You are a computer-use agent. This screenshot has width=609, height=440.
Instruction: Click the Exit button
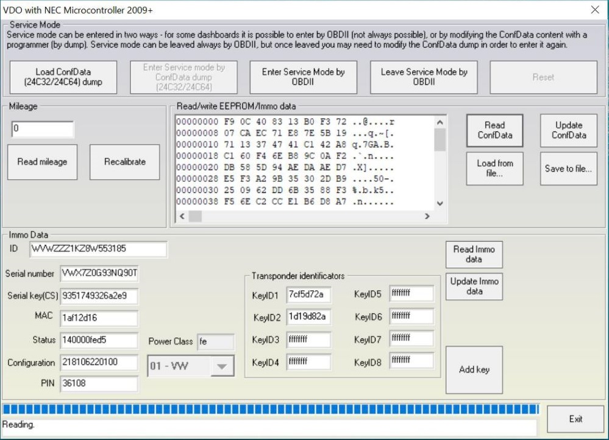tap(575, 419)
